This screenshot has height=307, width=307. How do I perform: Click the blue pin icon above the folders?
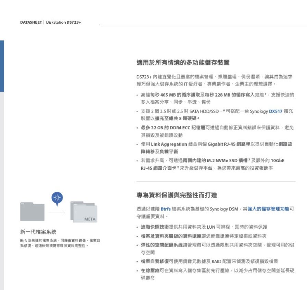[57, 199]
